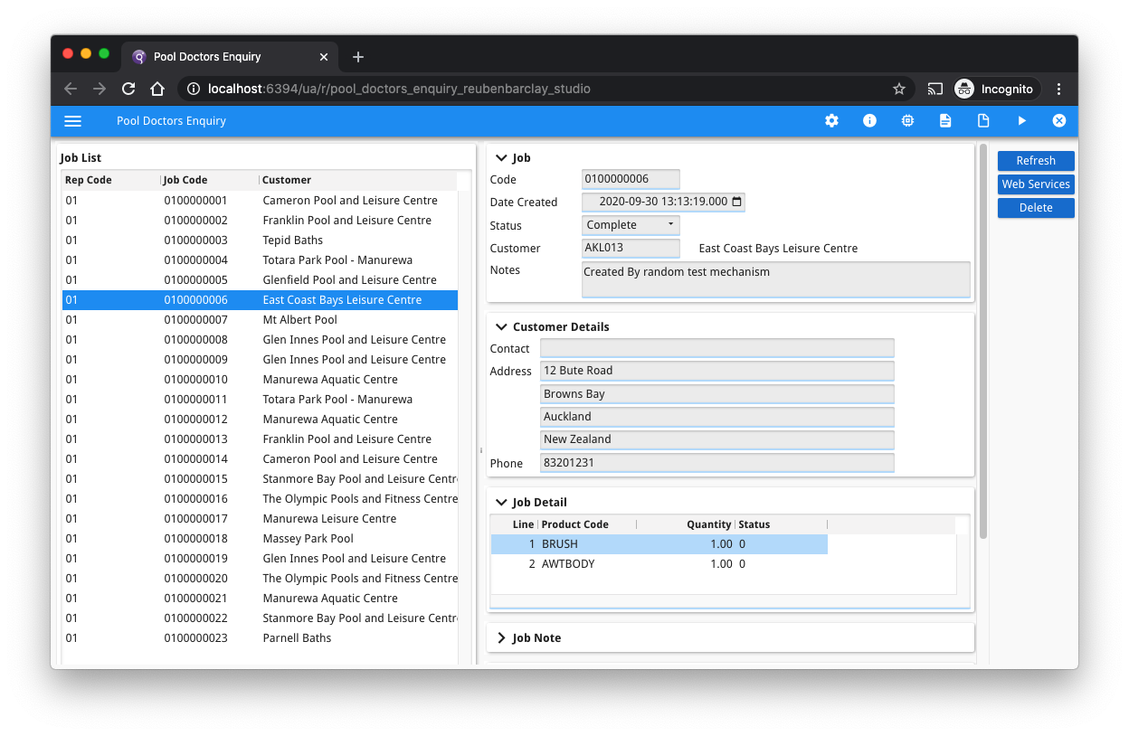Screen dimensions: 1129x736
Task: Open the Status dropdown showing Complete
Action: (631, 224)
